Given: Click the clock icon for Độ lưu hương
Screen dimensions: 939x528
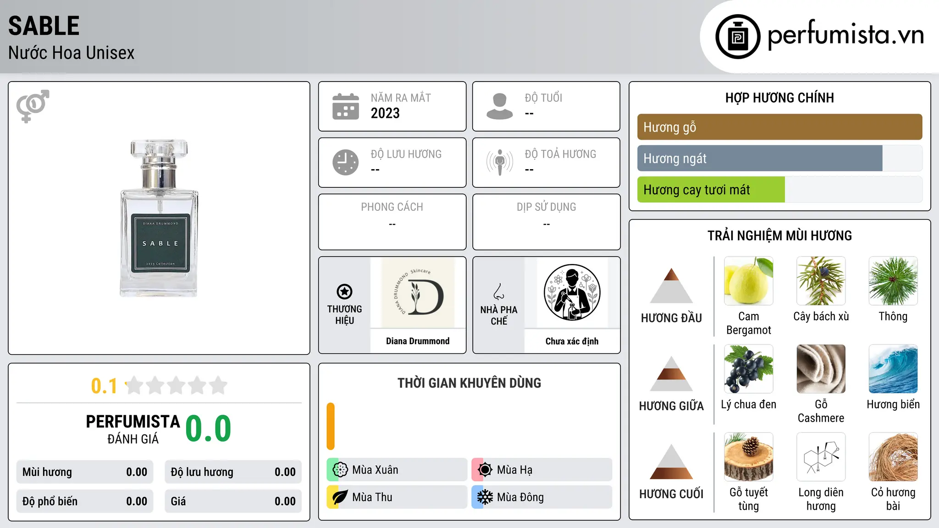Looking at the screenshot, I should (345, 162).
